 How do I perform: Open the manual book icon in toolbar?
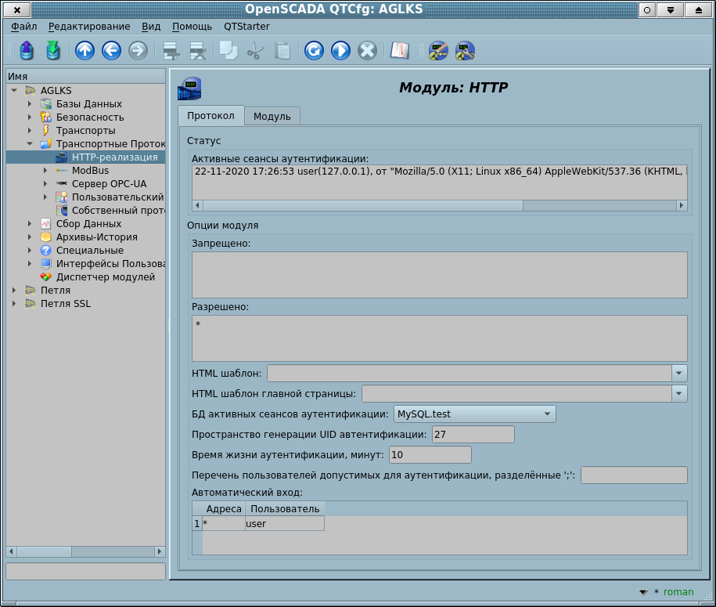(400, 51)
